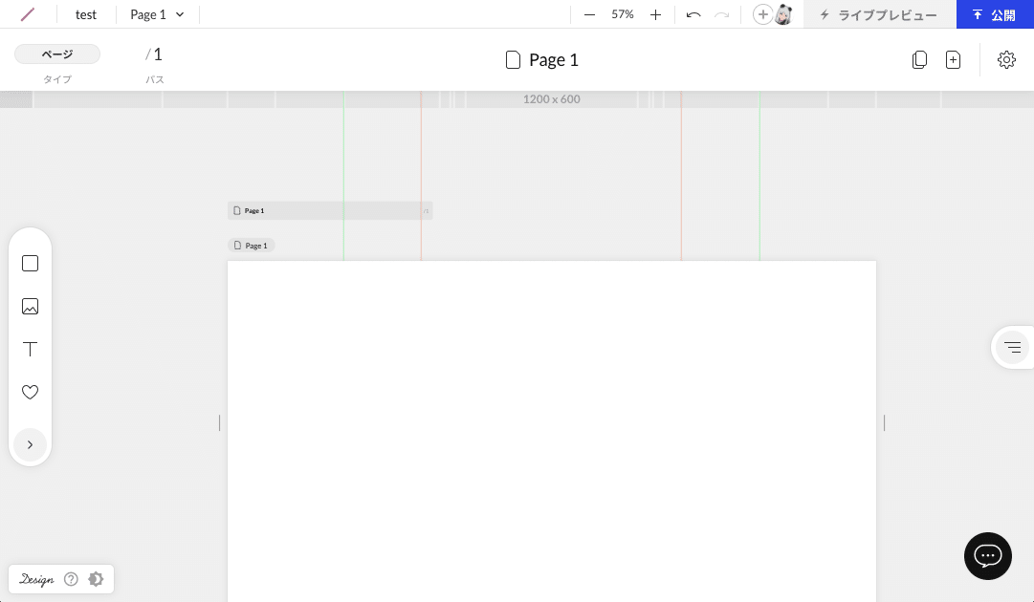Image resolution: width=1034 pixels, height=602 pixels.
Task: Switch the Design mode label
Action: 36,579
